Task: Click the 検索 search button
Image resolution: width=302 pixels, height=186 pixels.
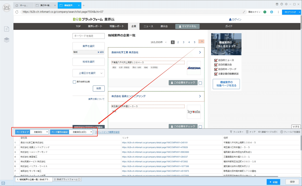Action: pyautogui.click(x=99, y=88)
